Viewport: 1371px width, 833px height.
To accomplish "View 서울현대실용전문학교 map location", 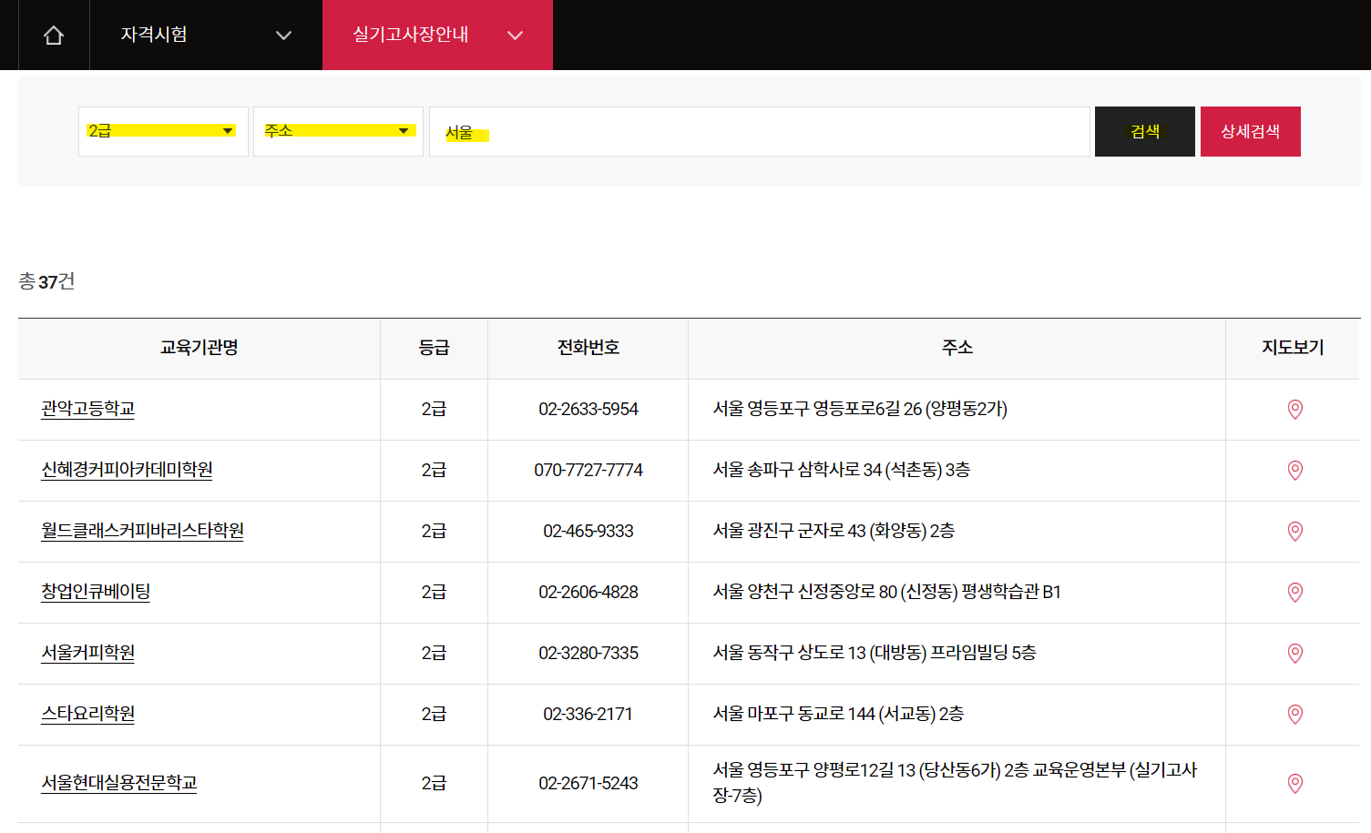I will 1294,783.
